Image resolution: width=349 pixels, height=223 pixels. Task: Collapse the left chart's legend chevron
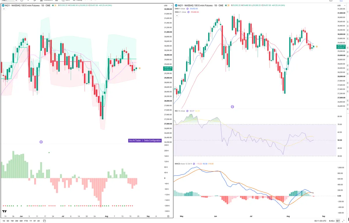click(x=4, y=9)
